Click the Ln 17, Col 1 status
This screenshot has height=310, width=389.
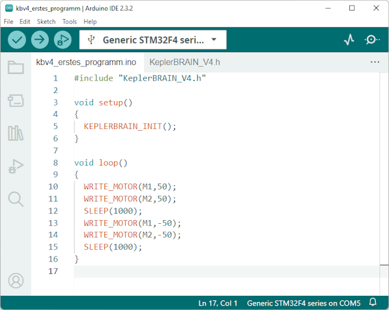[218, 303]
